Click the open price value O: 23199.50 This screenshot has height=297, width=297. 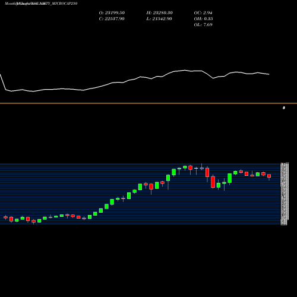[x=112, y=13]
